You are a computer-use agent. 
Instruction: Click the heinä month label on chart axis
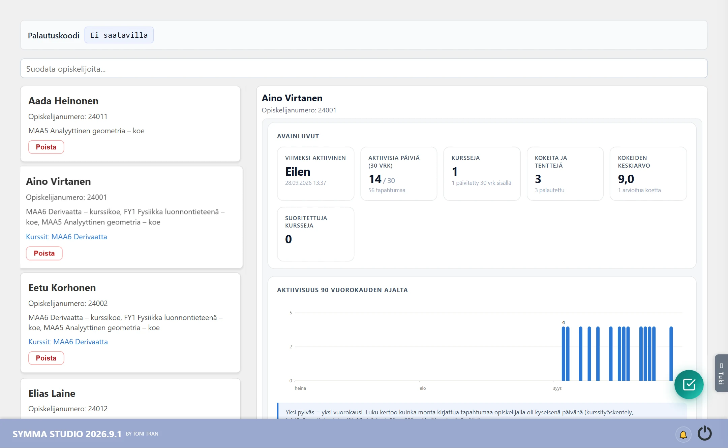(x=300, y=388)
